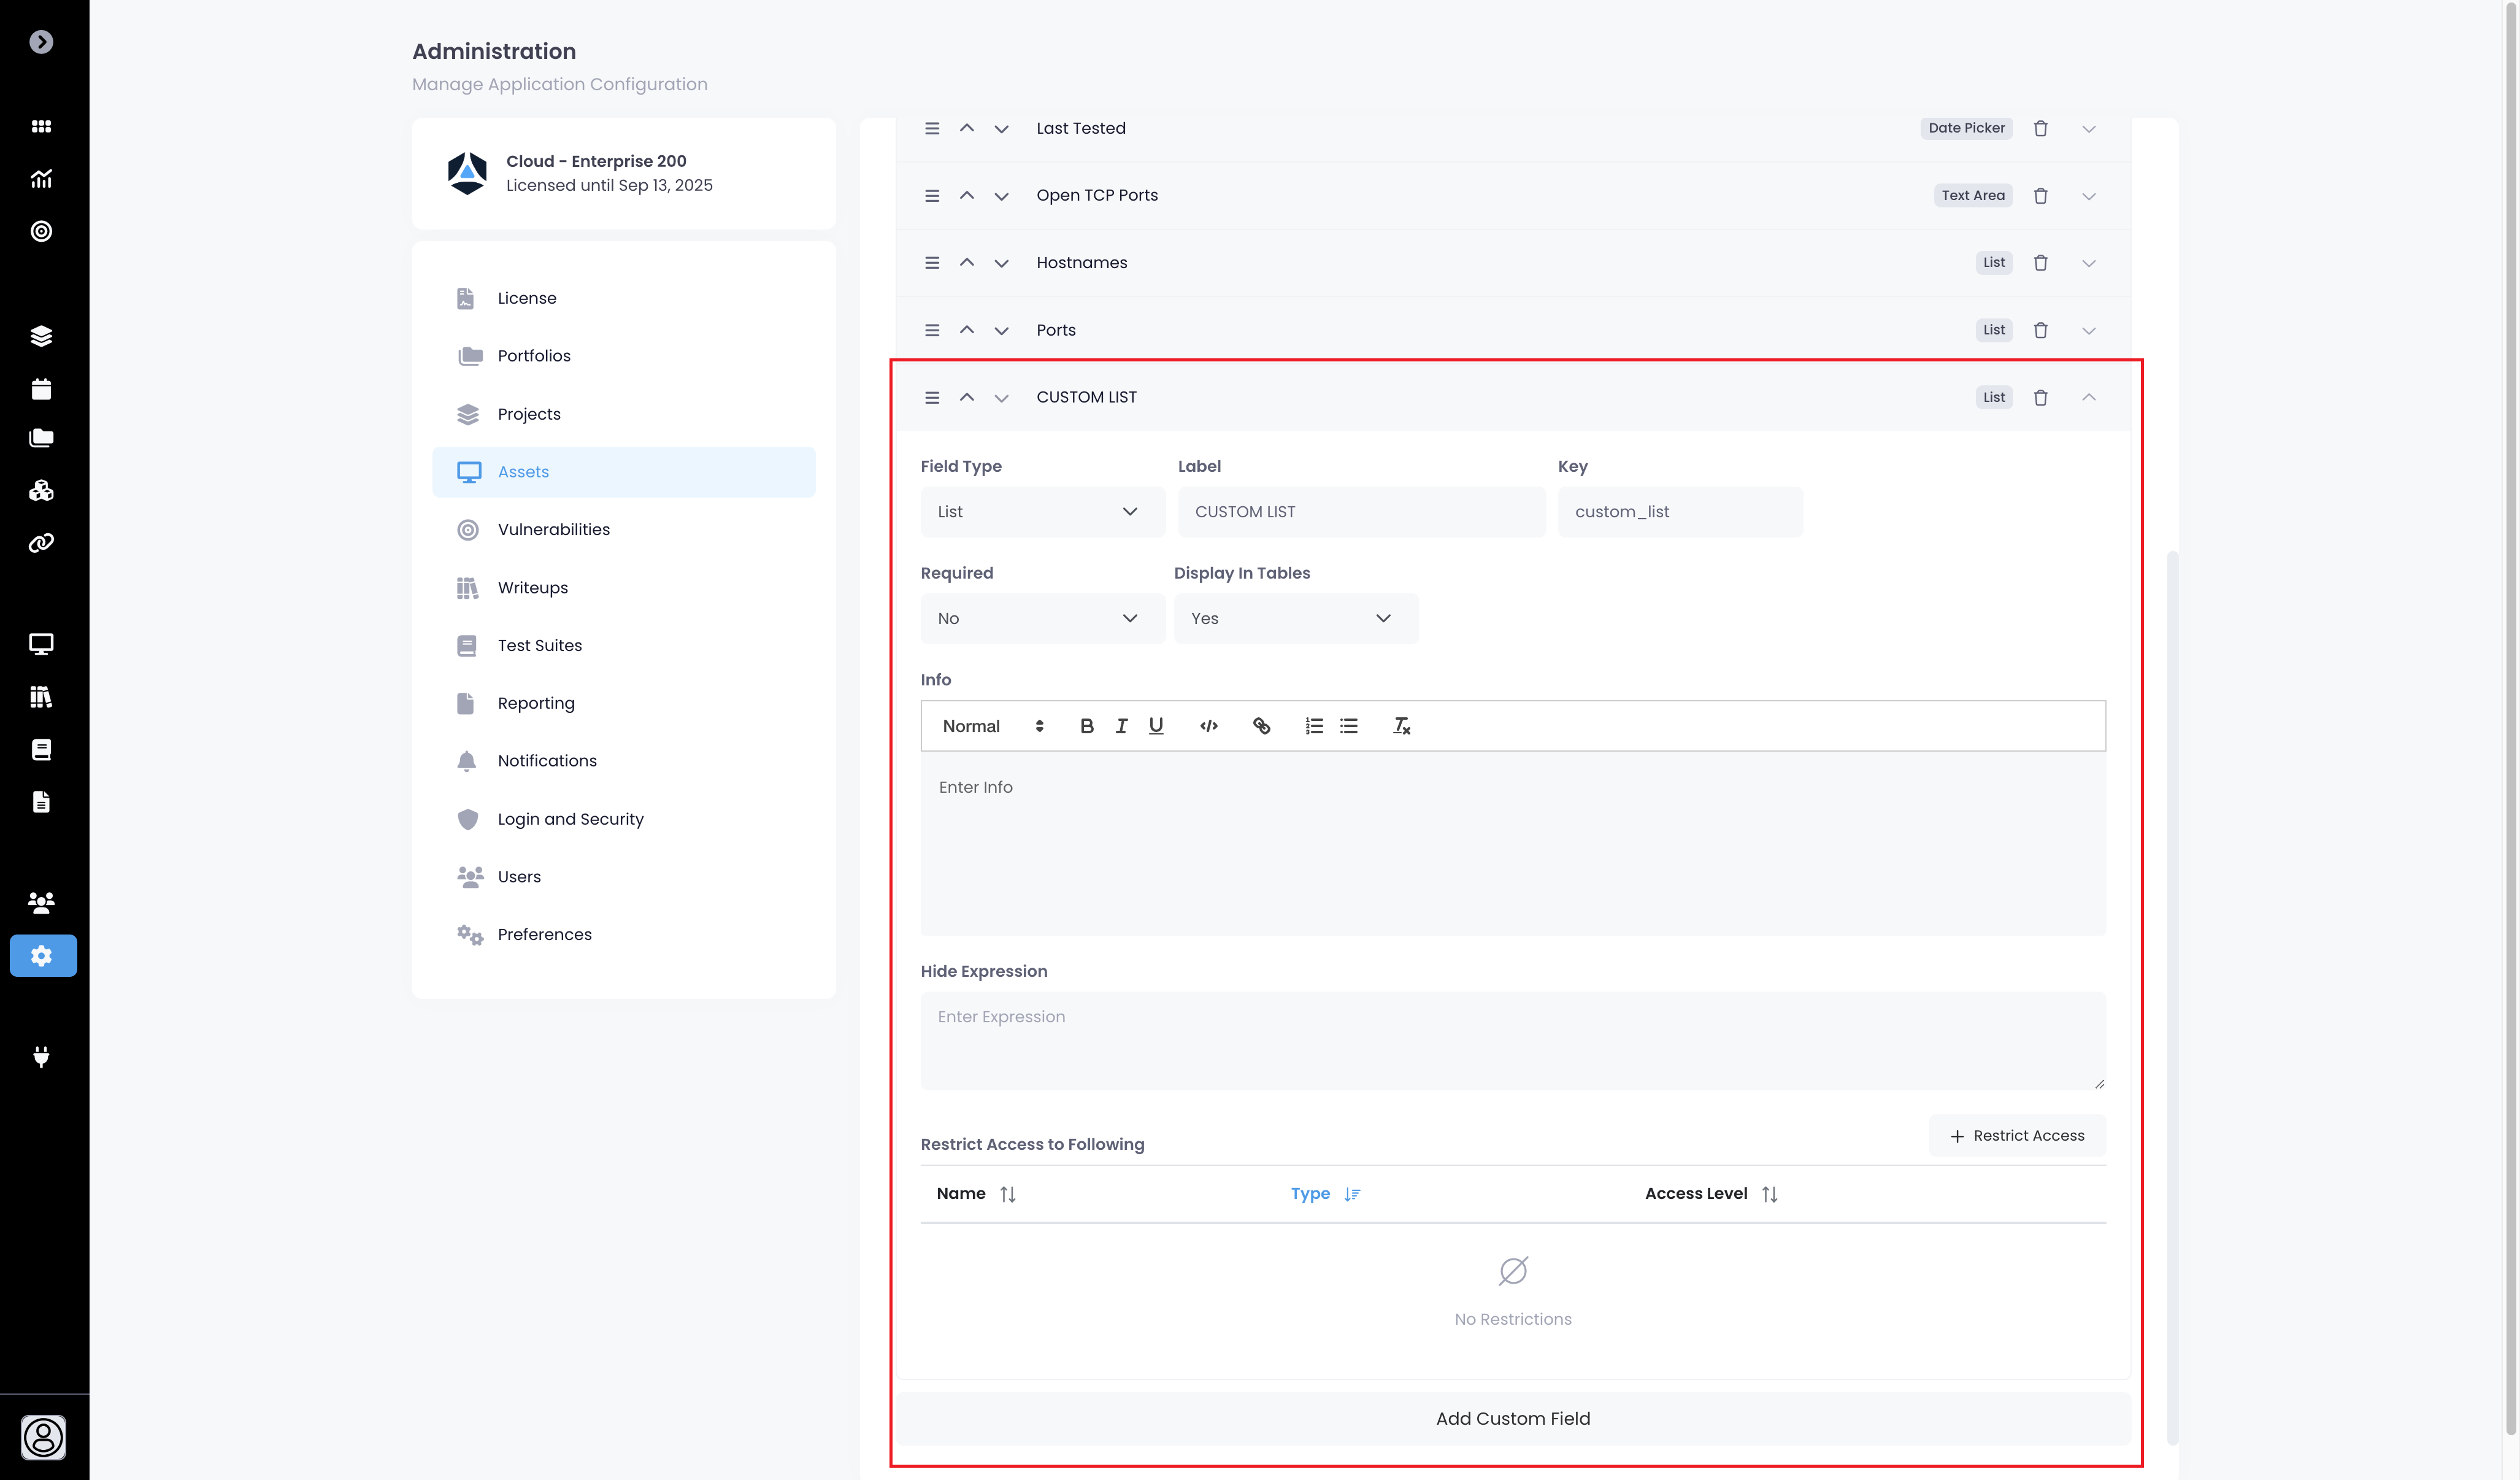Open the Display In Tables dropdown
The height and width of the screenshot is (1480, 2520).
tap(1295, 618)
